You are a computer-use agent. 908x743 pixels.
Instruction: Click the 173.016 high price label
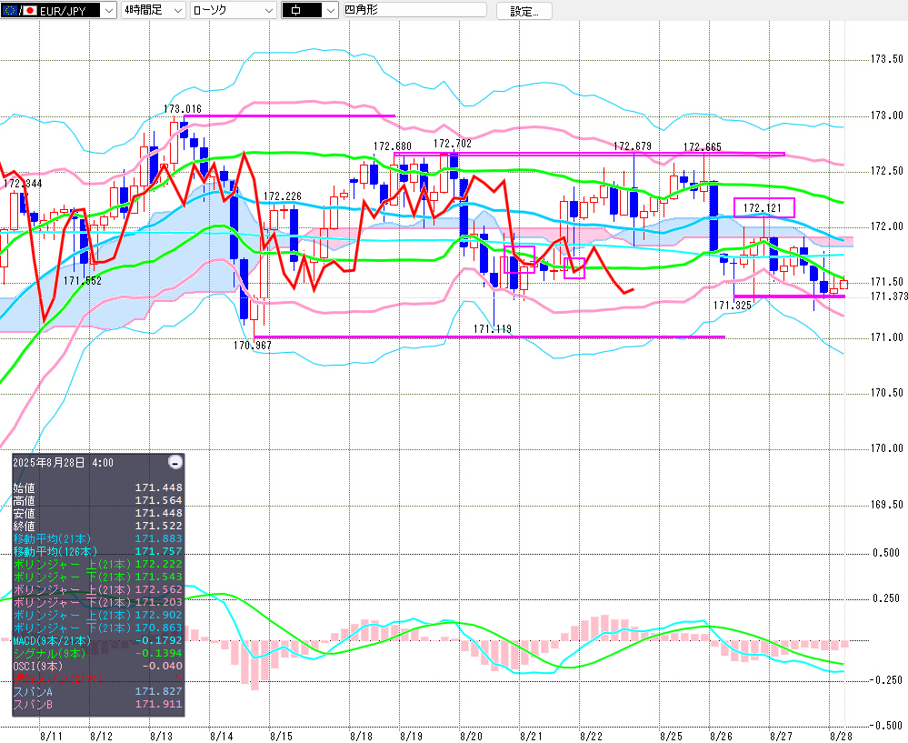(183, 109)
